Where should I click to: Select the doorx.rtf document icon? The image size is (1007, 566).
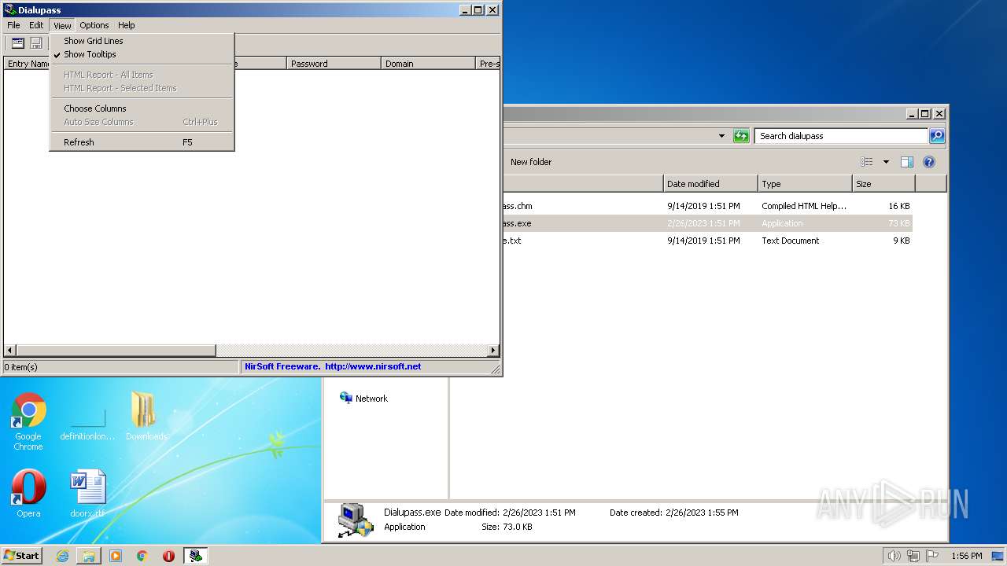pos(87,494)
